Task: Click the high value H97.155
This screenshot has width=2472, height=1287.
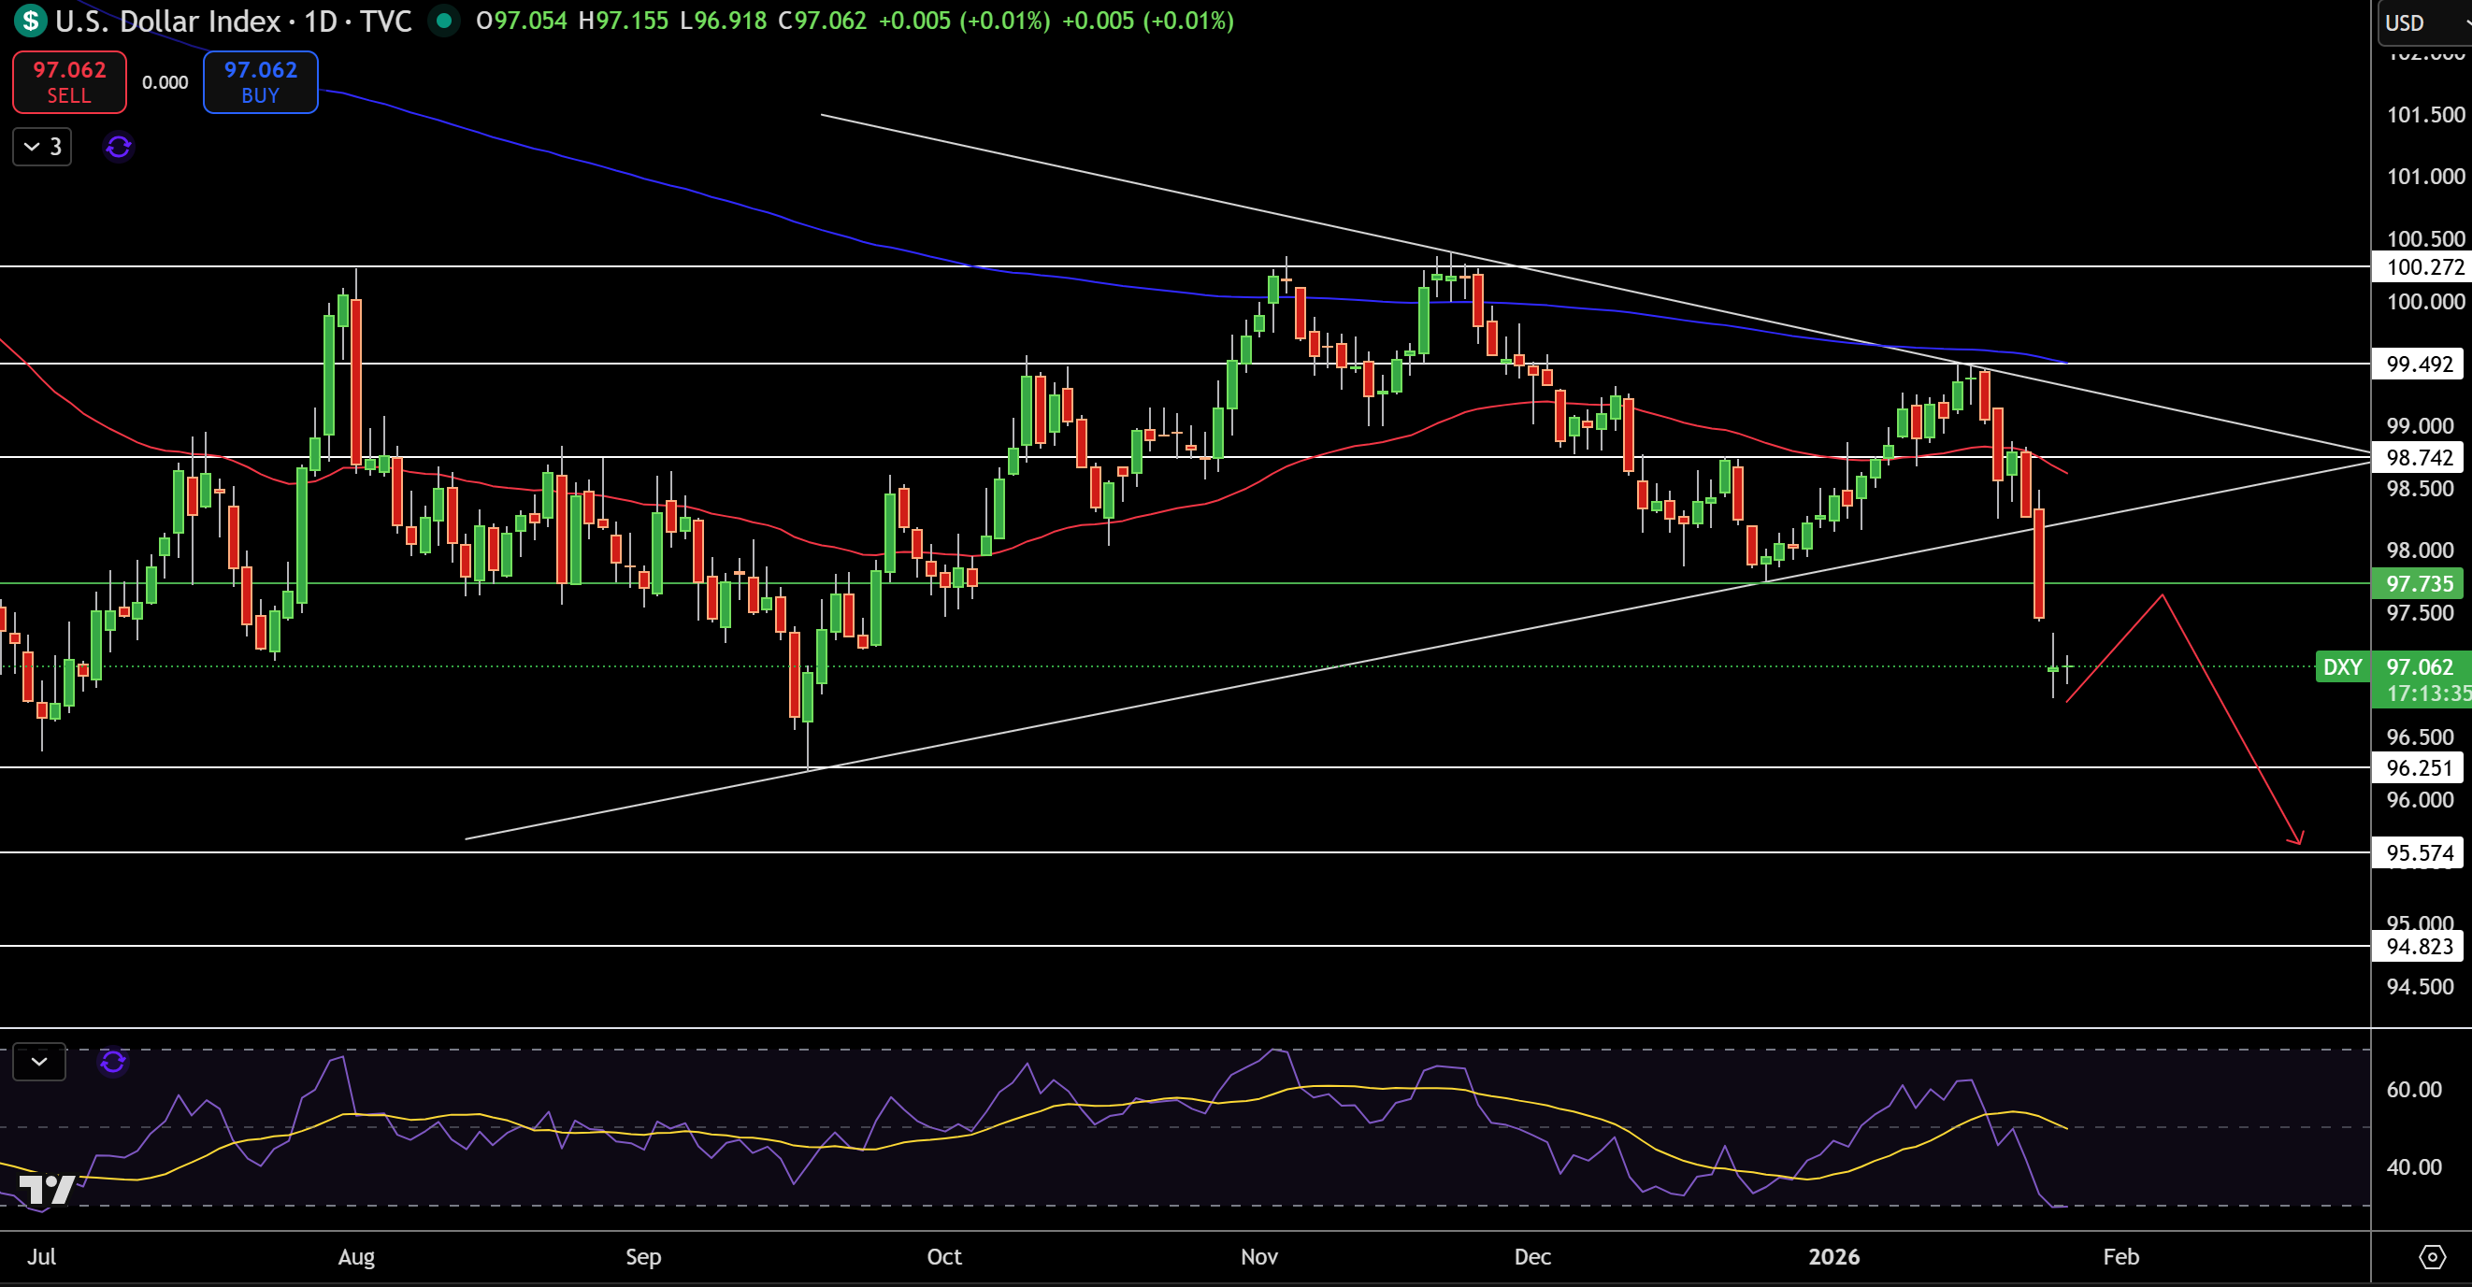Action: coord(623,21)
